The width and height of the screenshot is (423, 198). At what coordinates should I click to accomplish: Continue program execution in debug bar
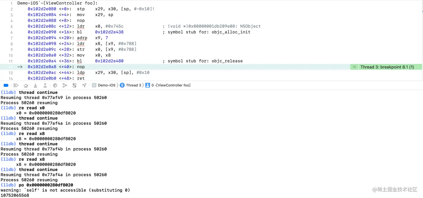(16, 85)
